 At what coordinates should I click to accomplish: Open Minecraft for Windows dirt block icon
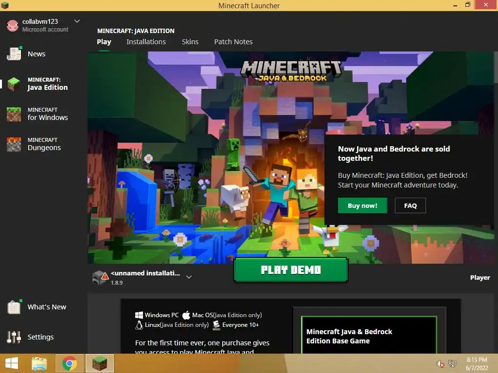(x=14, y=114)
